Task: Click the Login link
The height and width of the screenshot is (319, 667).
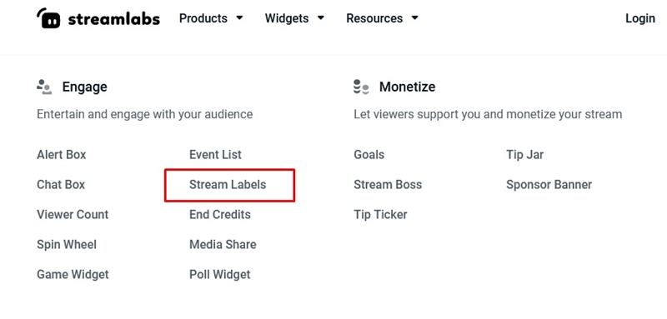Action: (639, 18)
